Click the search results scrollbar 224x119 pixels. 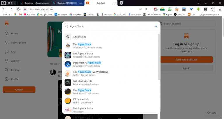coord(159,57)
